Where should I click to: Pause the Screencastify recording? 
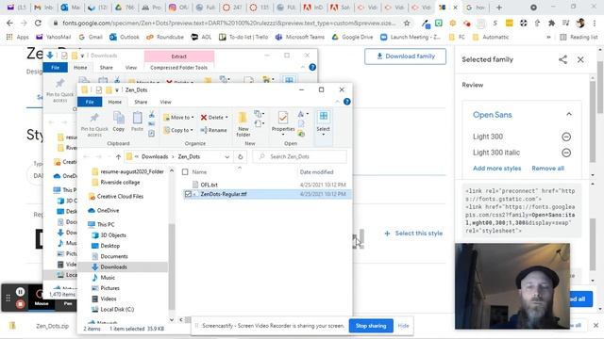tap(21, 292)
